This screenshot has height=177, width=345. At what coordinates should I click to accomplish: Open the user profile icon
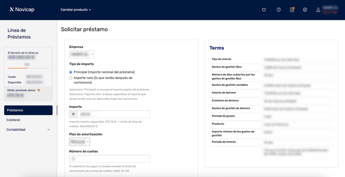318,10
